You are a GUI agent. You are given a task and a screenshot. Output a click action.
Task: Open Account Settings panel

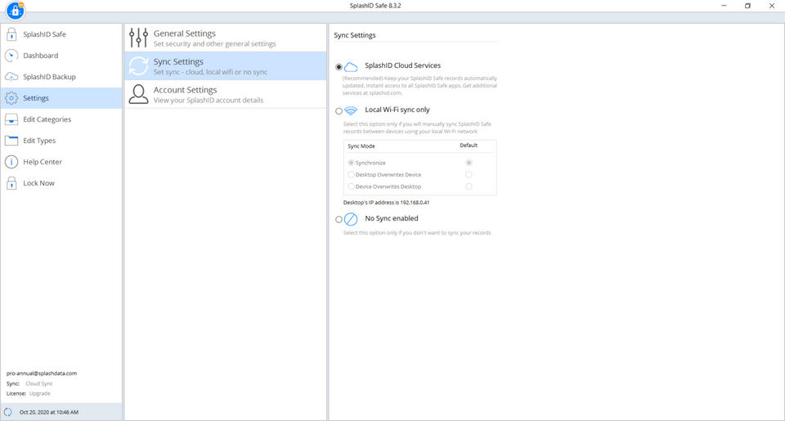226,94
